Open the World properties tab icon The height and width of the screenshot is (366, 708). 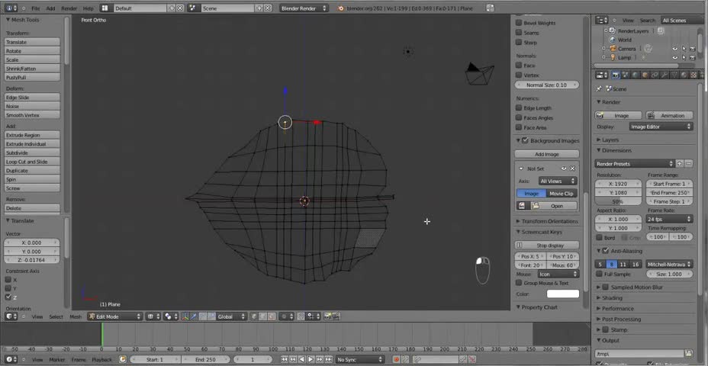coord(635,75)
